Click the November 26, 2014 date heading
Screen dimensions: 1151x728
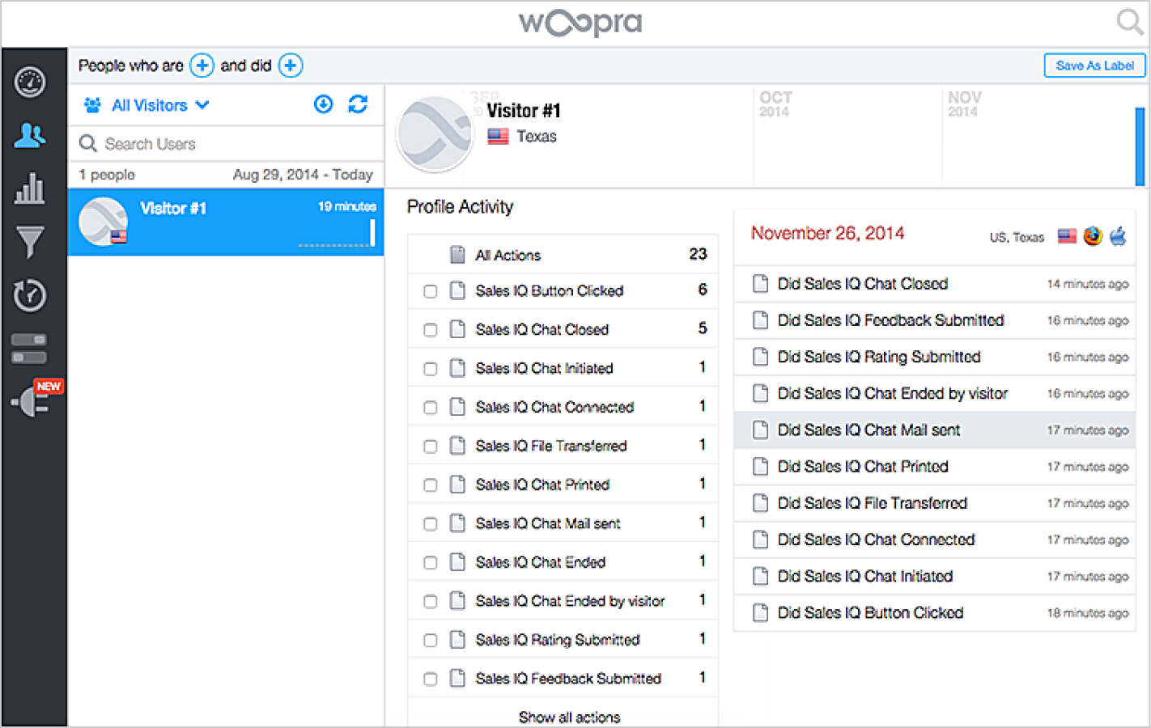point(827,234)
